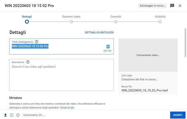Open DETTAGLI DI RIUTILIZZO
The height and width of the screenshot is (119, 187).
[99, 32]
